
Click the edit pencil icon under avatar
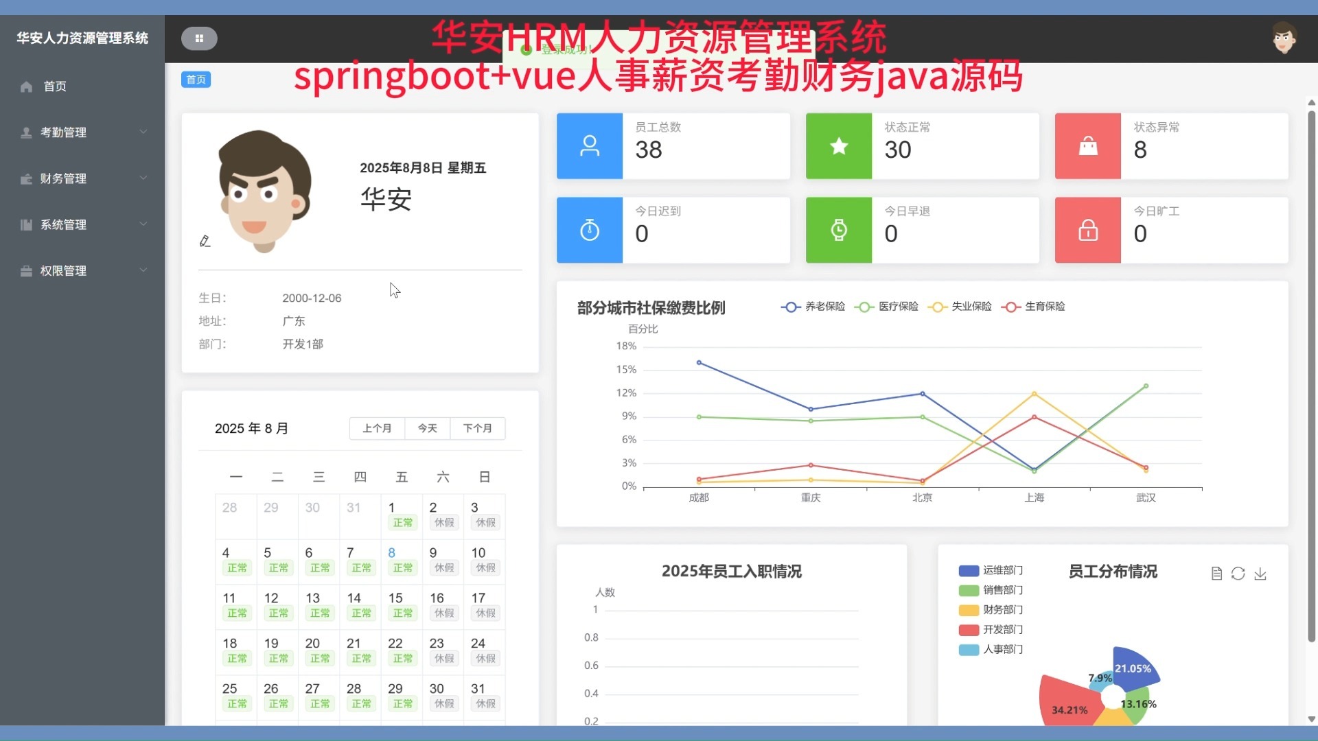(x=205, y=241)
